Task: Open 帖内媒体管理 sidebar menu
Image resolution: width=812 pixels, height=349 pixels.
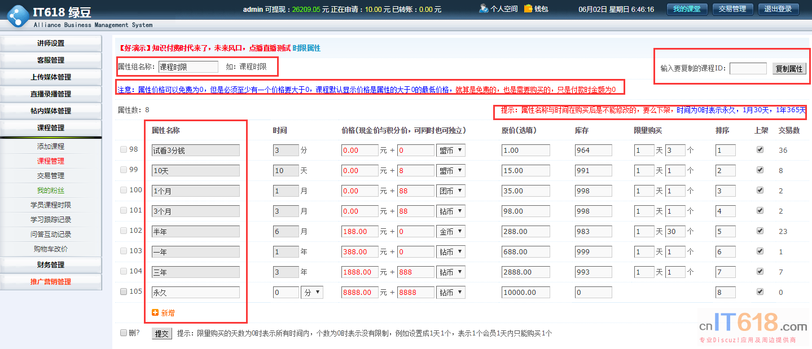Action: click(51, 111)
